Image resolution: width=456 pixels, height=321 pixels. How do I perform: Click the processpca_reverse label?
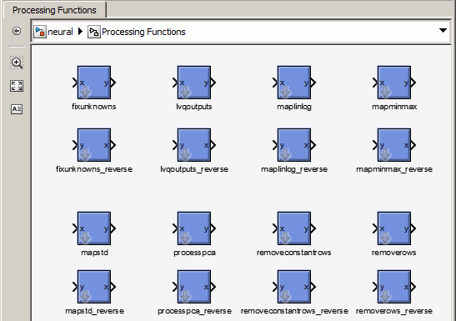194,311
